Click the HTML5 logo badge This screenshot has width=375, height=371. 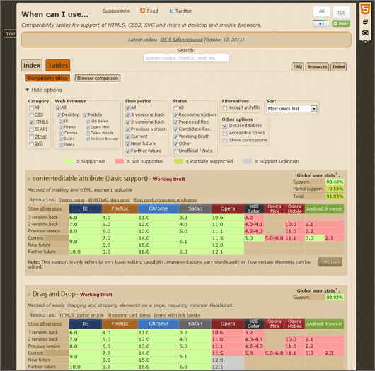point(365,9)
